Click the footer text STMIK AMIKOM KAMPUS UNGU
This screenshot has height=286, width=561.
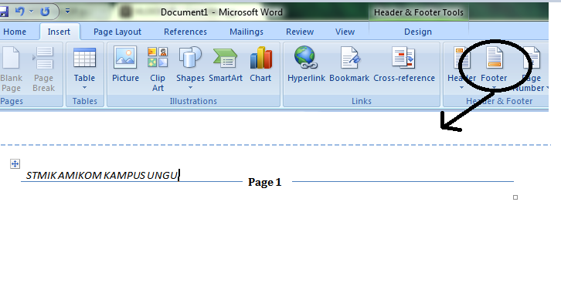click(102, 175)
